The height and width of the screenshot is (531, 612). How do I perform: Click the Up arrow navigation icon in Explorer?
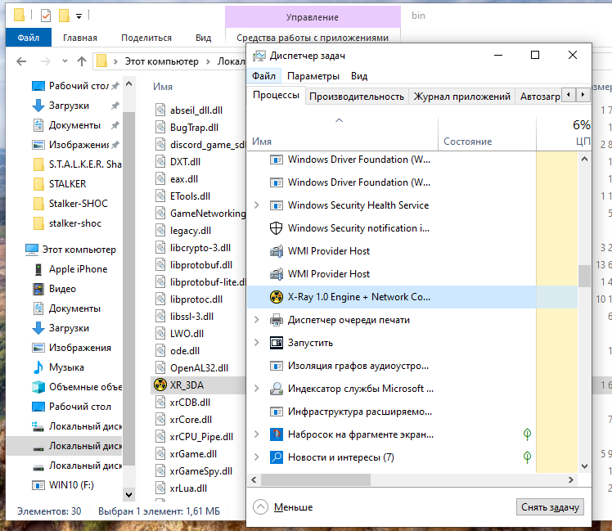pyautogui.click(x=82, y=61)
